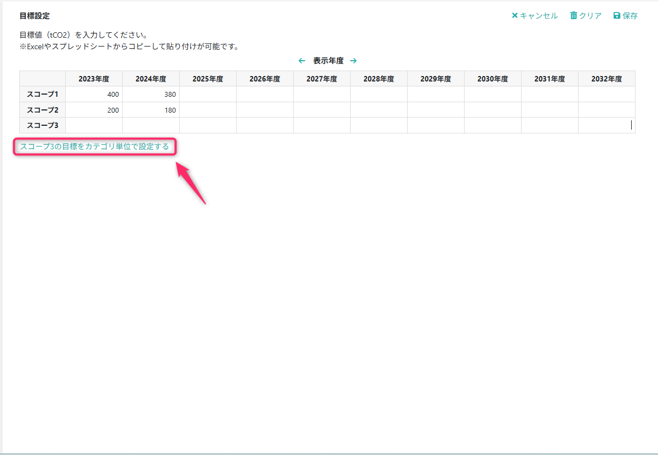Click the 2024年度 column header

coord(151,79)
